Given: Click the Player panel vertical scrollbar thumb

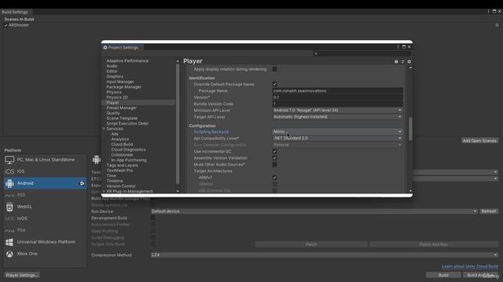Looking at the screenshot, I should (x=410, y=128).
